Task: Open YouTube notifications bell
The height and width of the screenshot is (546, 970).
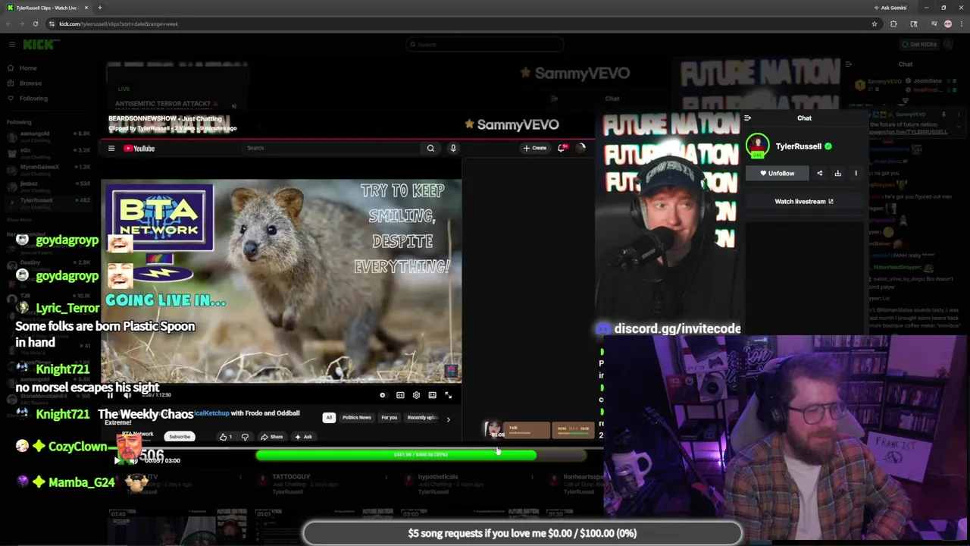Action: tap(562, 149)
